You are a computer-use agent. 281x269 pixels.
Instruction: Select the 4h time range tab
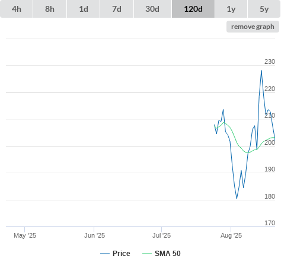[x=17, y=9]
